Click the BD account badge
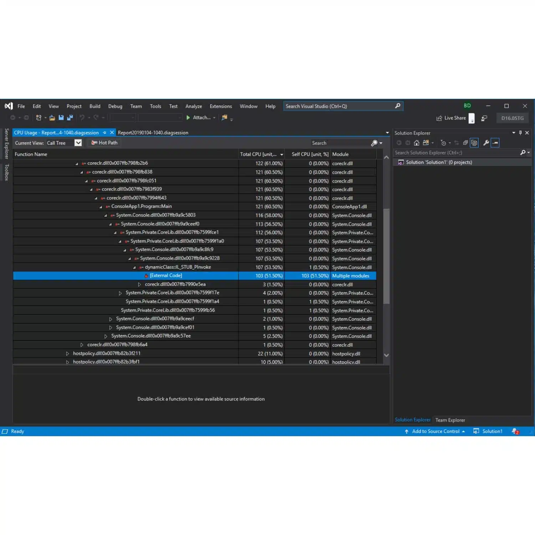The height and width of the screenshot is (535, 535). click(x=467, y=106)
